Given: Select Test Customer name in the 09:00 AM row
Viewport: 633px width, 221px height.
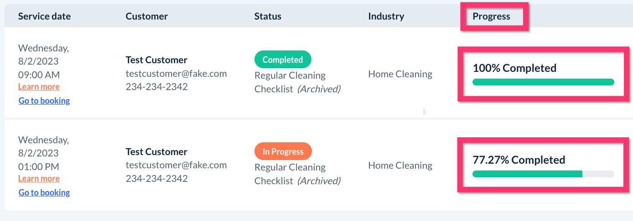Looking at the screenshot, I should (x=156, y=60).
